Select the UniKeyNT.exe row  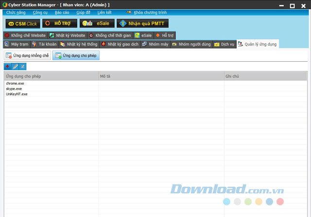tap(17, 94)
